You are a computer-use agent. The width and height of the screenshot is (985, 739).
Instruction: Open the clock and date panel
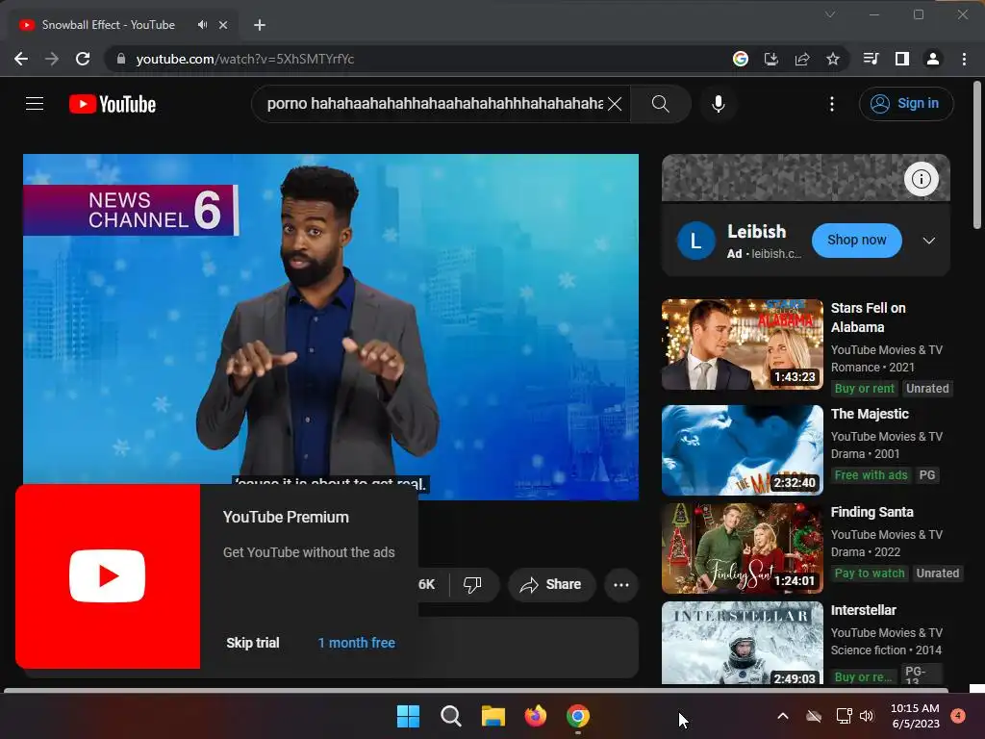pos(915,716)
